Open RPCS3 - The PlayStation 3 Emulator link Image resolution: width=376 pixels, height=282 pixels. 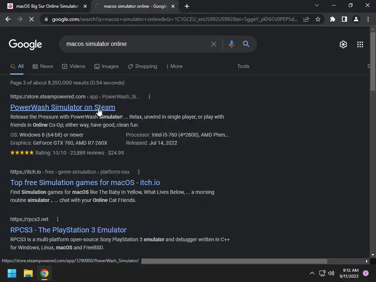click(x=68, y=230)
